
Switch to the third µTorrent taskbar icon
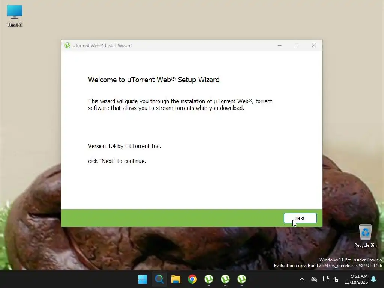tap(242, 279)
